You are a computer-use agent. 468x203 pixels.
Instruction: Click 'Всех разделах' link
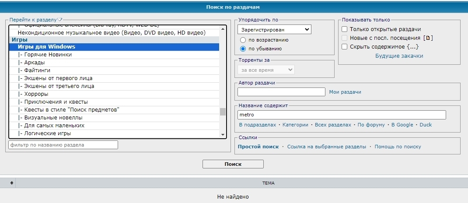[x=333, y=125]
